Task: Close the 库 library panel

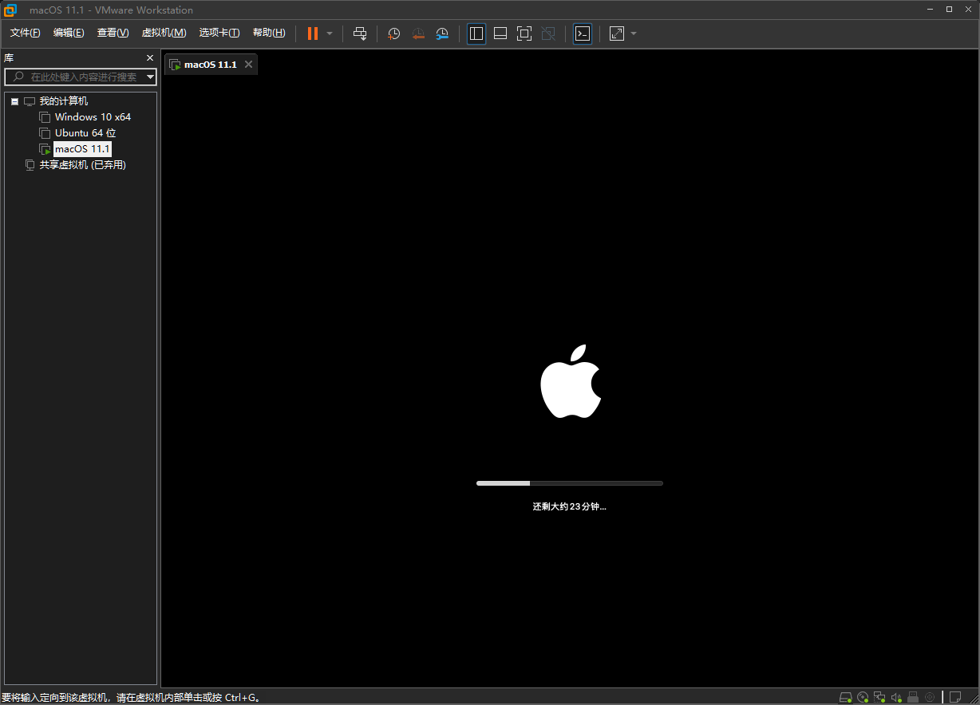Action: pos(149,58)
